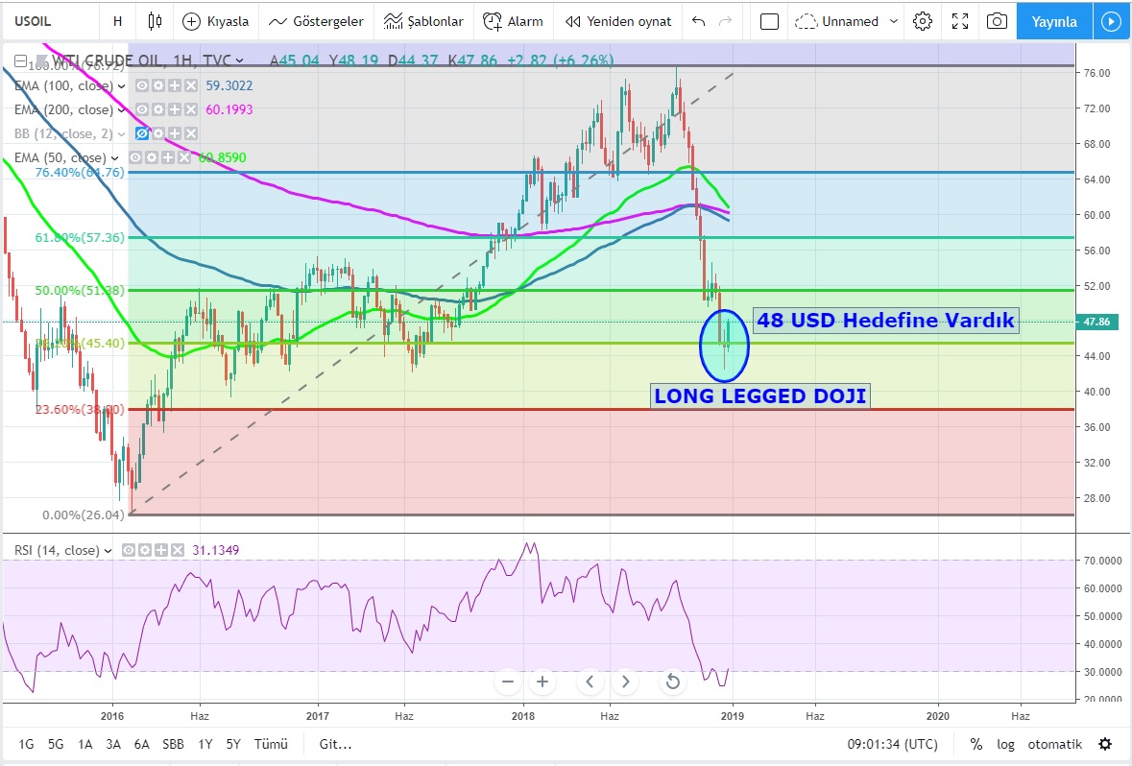Open chart settings gear in top toolbar
The width and height of the screenshot is (1132, 766).
pyautogui.click(x=923, y=21)
